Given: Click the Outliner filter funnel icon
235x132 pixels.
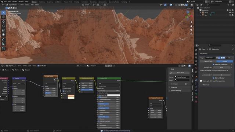Looking at the screenshot, I should pos(228,5).
